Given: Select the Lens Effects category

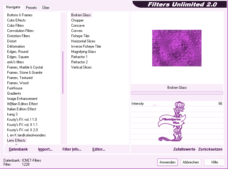Looking at the screenshot, I should (x=16, y=140).
